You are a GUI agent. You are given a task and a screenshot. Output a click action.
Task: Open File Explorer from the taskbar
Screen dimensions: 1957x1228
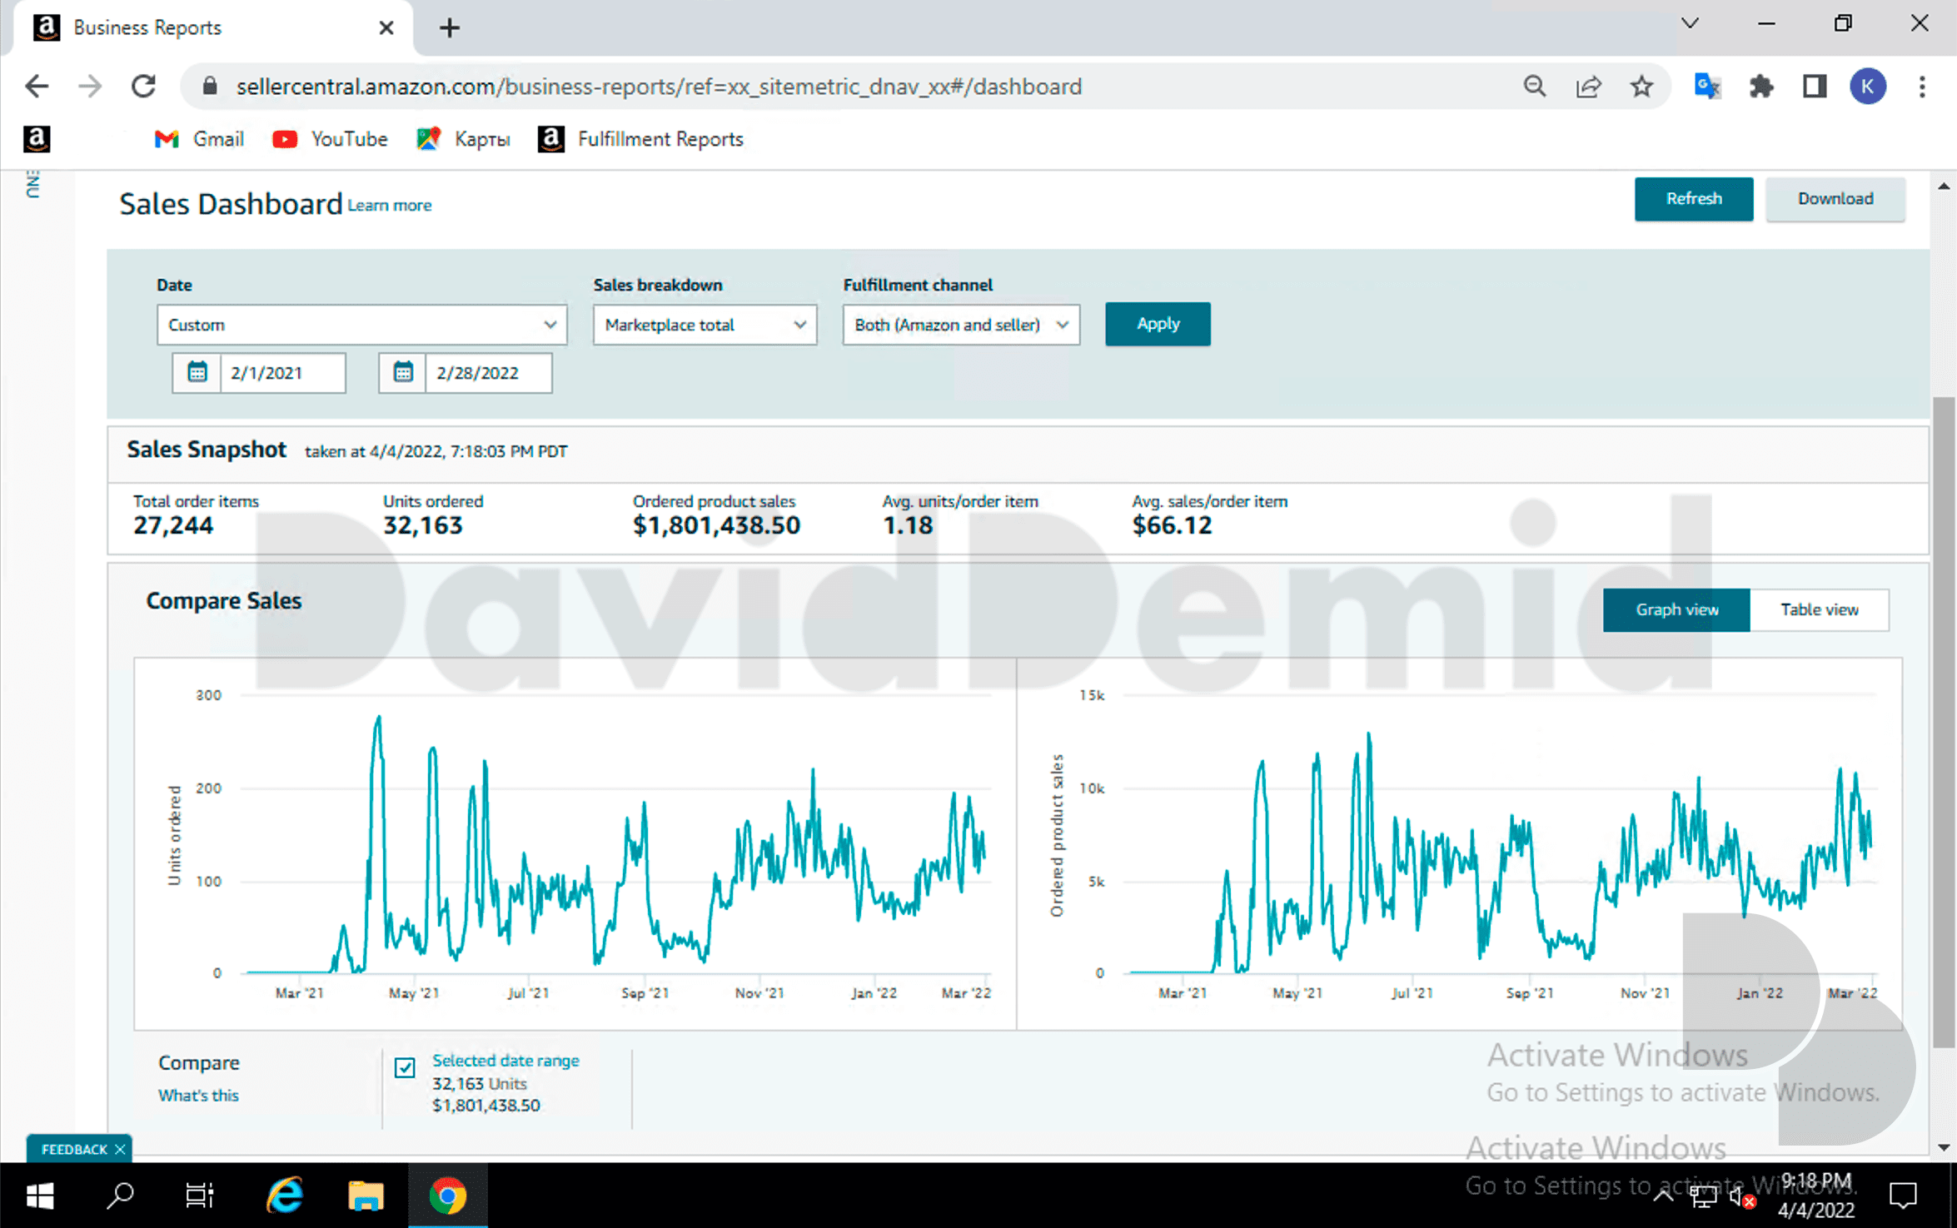(x=366, y=1196)
